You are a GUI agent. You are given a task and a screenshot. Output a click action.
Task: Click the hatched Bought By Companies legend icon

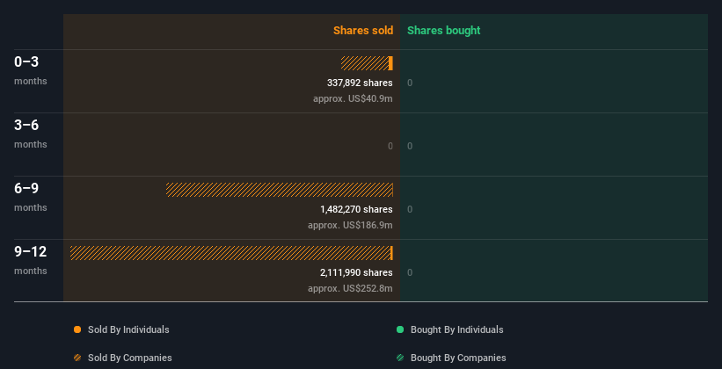400,358
